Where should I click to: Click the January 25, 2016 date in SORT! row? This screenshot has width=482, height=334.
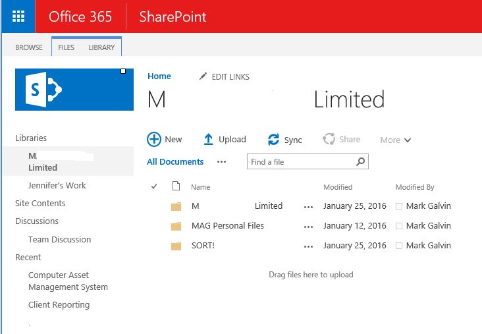355,245
